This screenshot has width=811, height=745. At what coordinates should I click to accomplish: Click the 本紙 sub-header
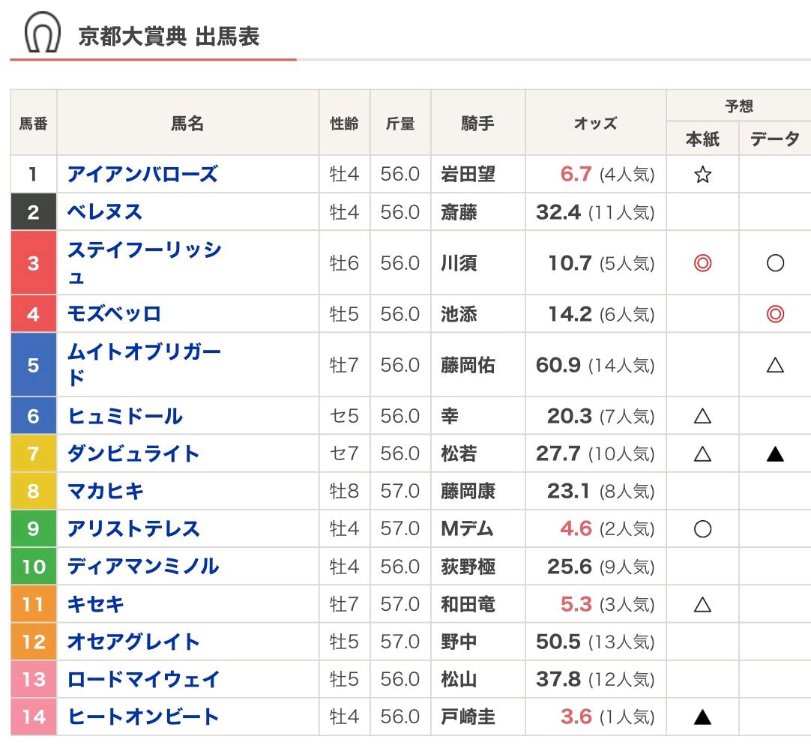tap(702, 139)
